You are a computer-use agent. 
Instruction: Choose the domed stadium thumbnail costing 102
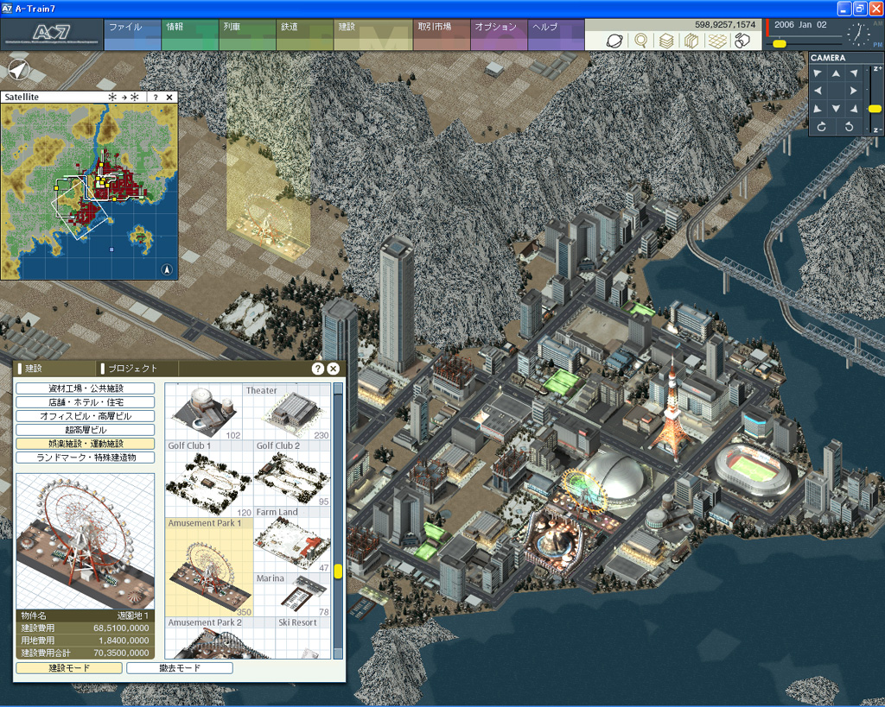204,412
